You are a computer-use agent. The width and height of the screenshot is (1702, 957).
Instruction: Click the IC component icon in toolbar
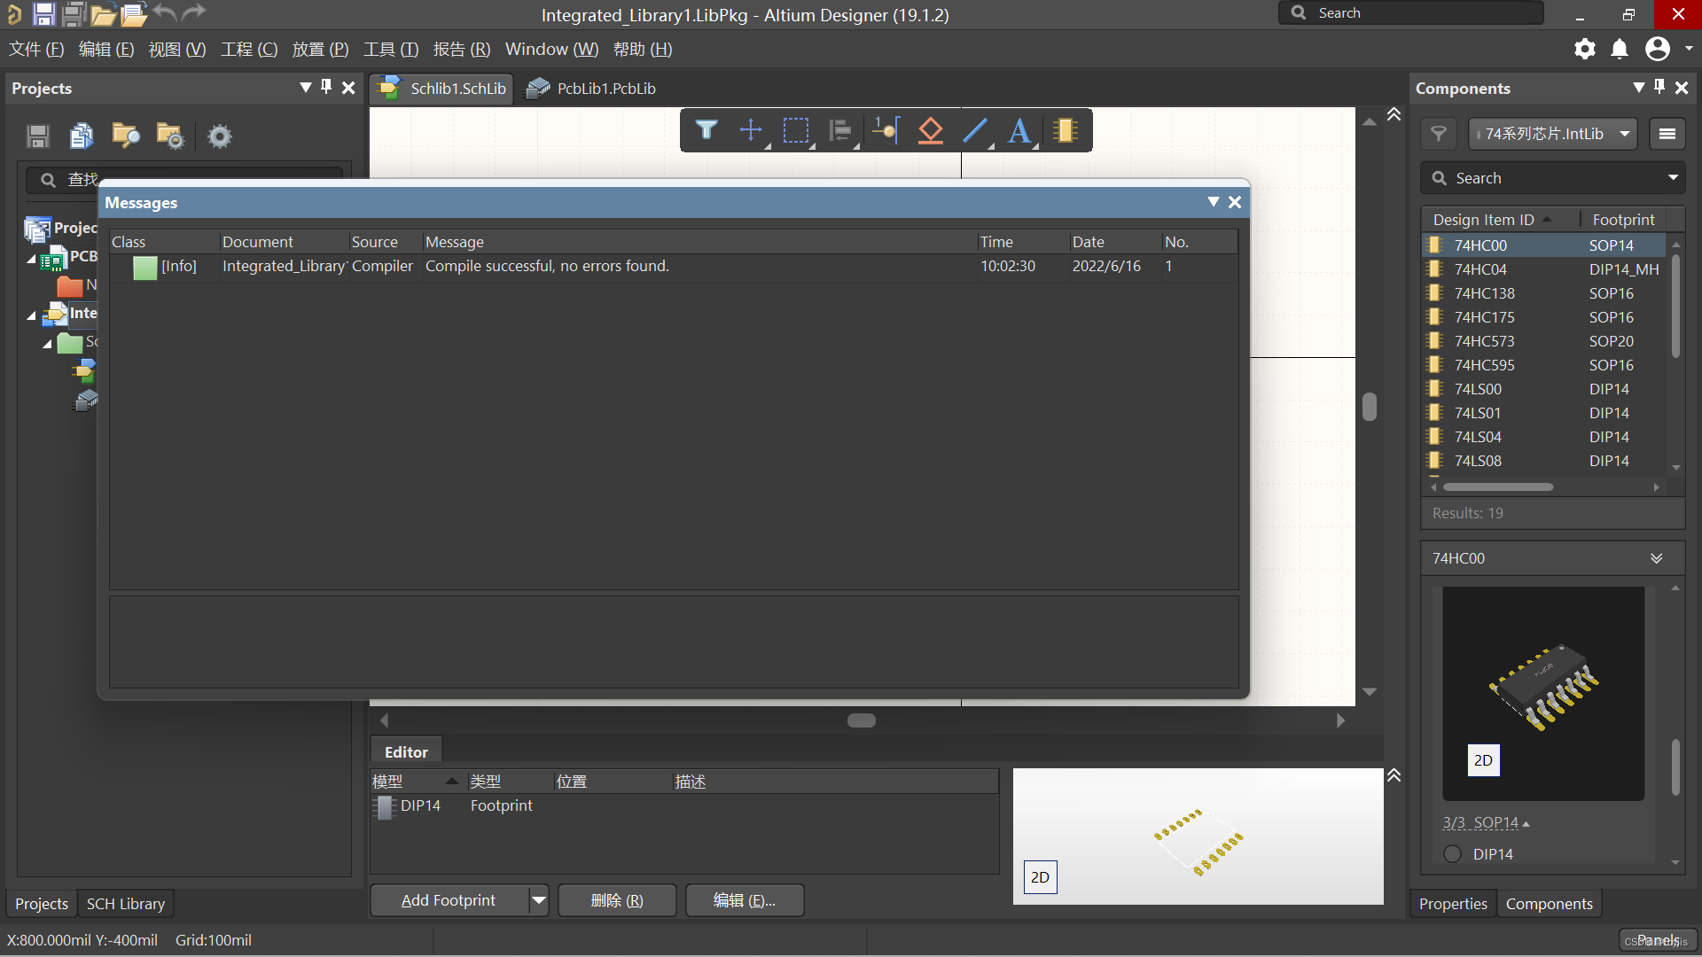(x=1065, y=130)
